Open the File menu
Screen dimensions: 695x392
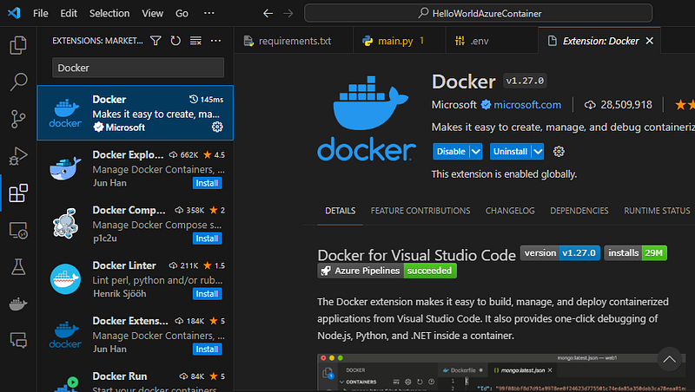tap(40, 13)
